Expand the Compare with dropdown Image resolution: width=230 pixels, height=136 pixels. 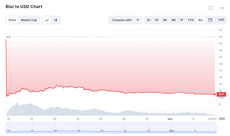pos(125,20)
